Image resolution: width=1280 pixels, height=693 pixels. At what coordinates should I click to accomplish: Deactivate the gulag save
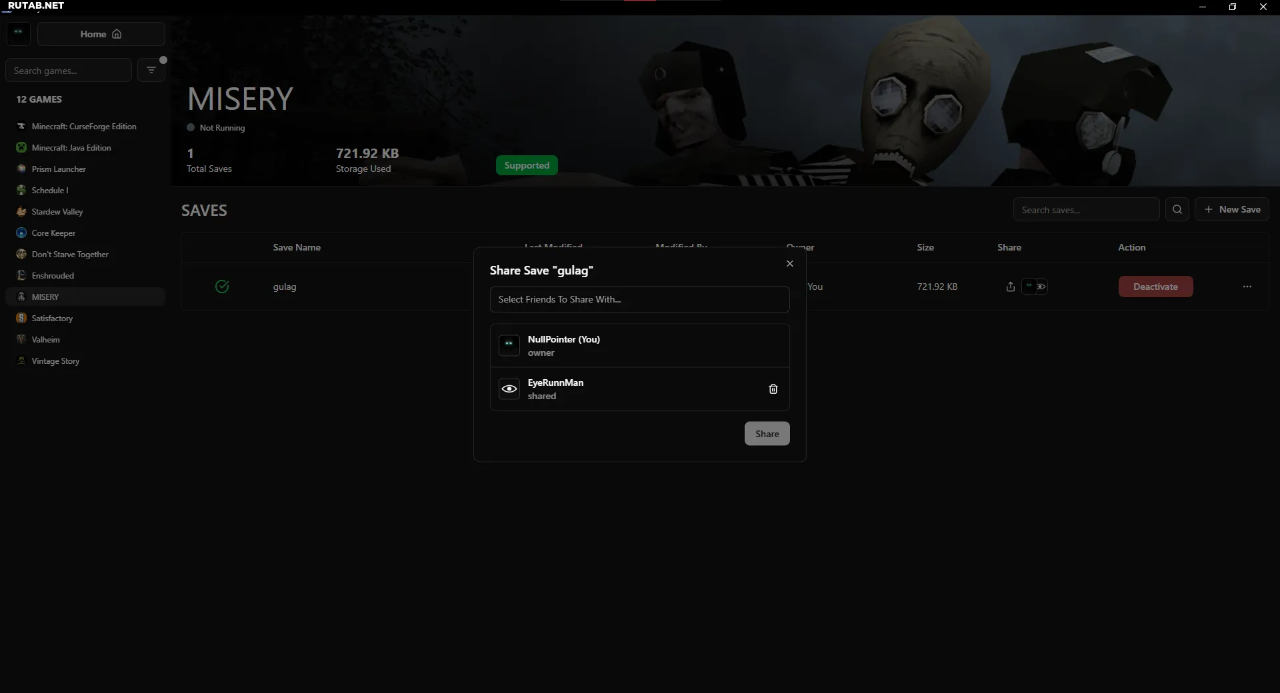[1155, 287]
